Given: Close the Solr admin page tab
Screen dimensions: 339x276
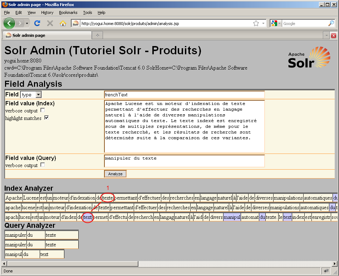Looking at the screenshot, I should click(x=333, y=35).
